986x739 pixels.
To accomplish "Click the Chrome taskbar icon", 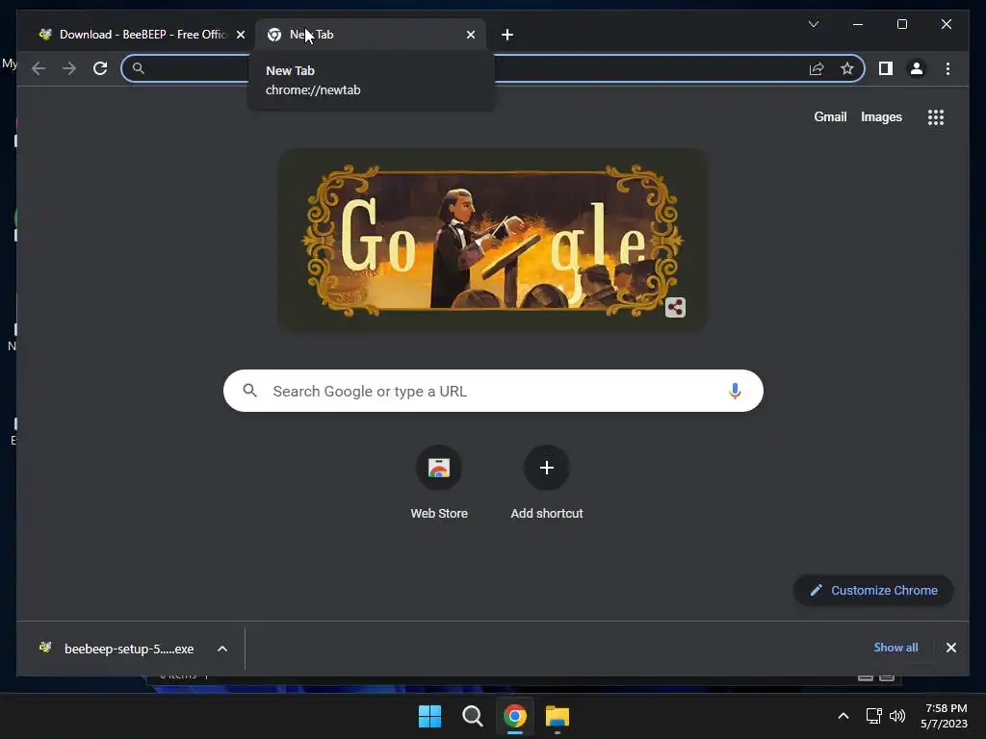I will 515,716.
